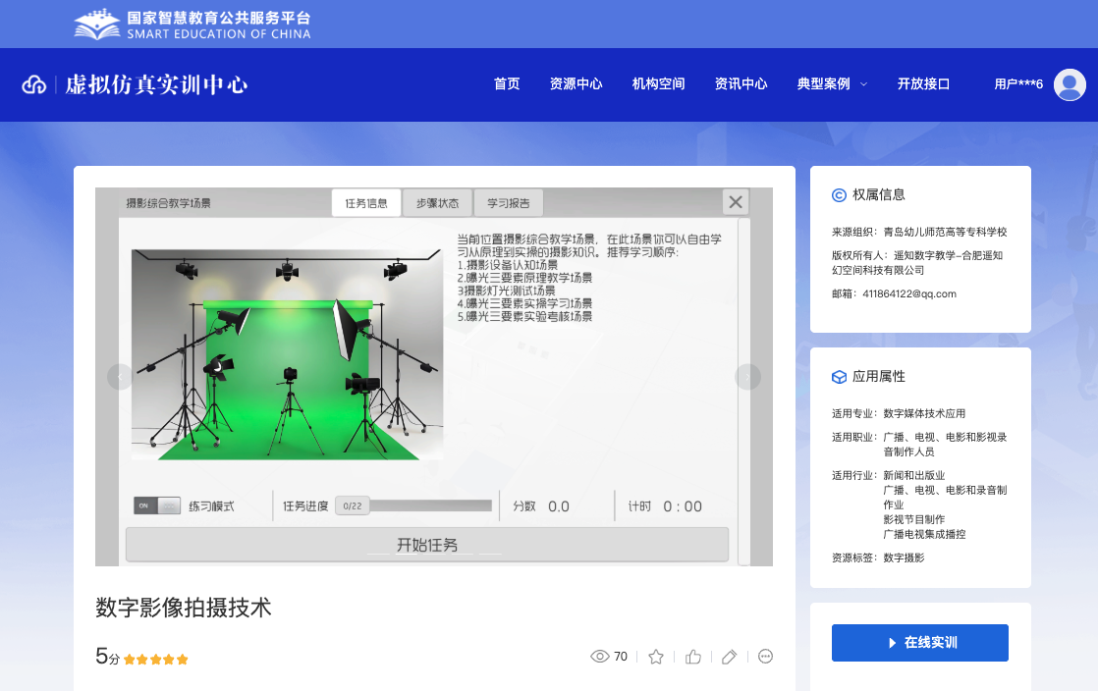
Task: Click the eye view count icon
Action: pos(599,657)
